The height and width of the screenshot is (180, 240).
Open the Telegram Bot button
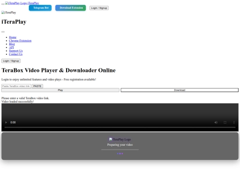coord(40,8)
